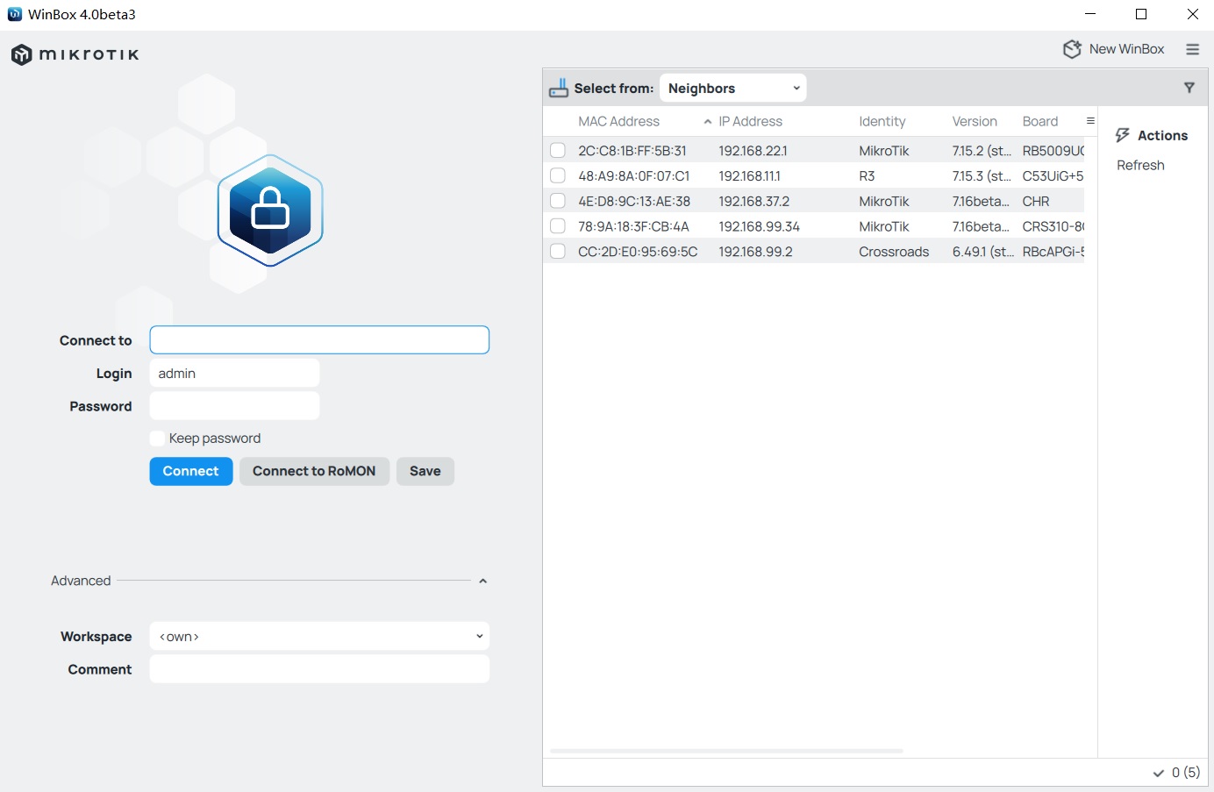This screenshot has height=792, width=1214.
Task: Focus the Password input field
Action: (234, 406)
